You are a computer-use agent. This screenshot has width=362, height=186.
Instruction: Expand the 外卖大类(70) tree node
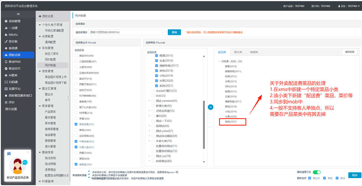[150, 141]
